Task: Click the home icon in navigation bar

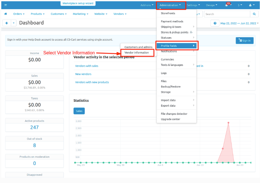Action: click(x=6, y=14)
